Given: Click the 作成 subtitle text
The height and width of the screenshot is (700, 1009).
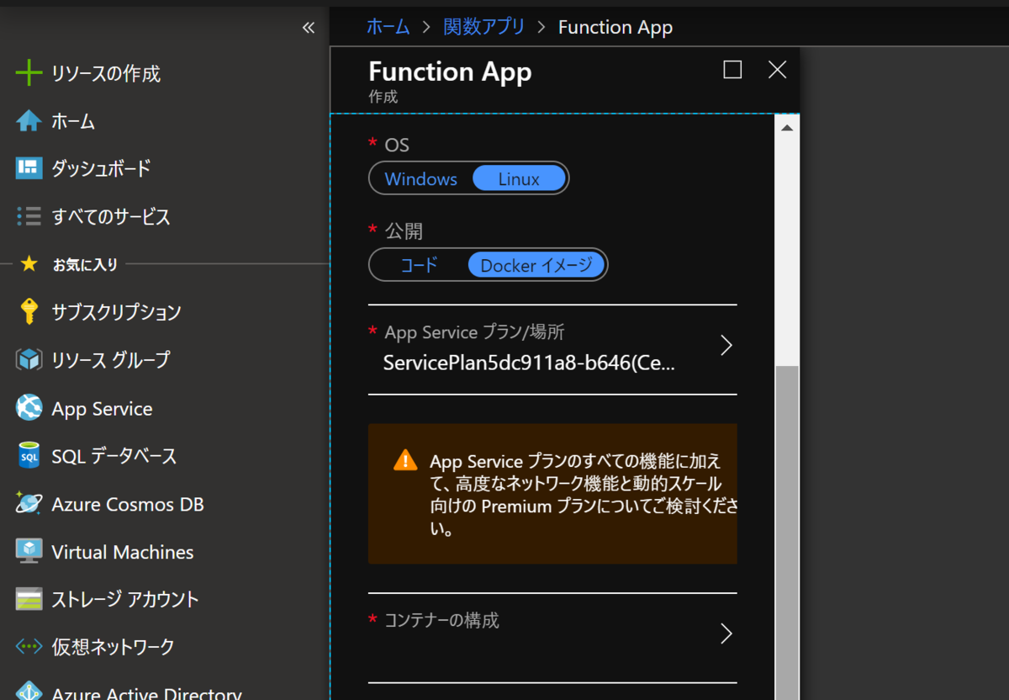Looking at the screenshot, I should 383,97.
